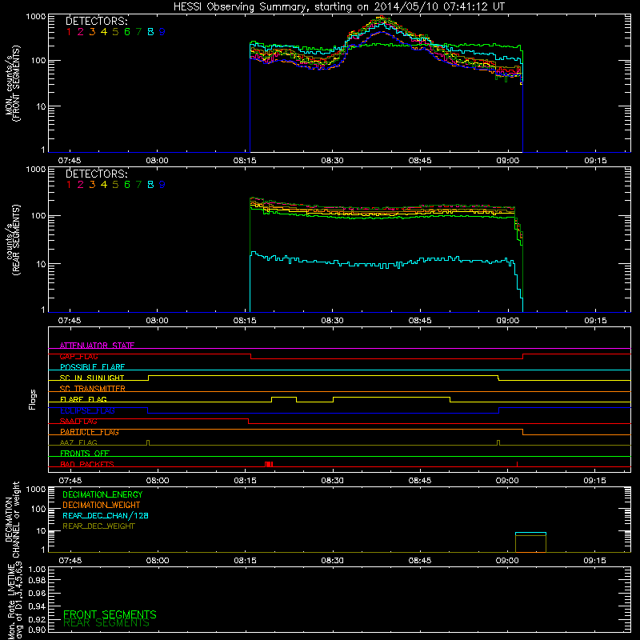640x640 pixels.
Task: Click the SC_IN_SUNLIGHT flag label
Action: (x=92, y=378)
